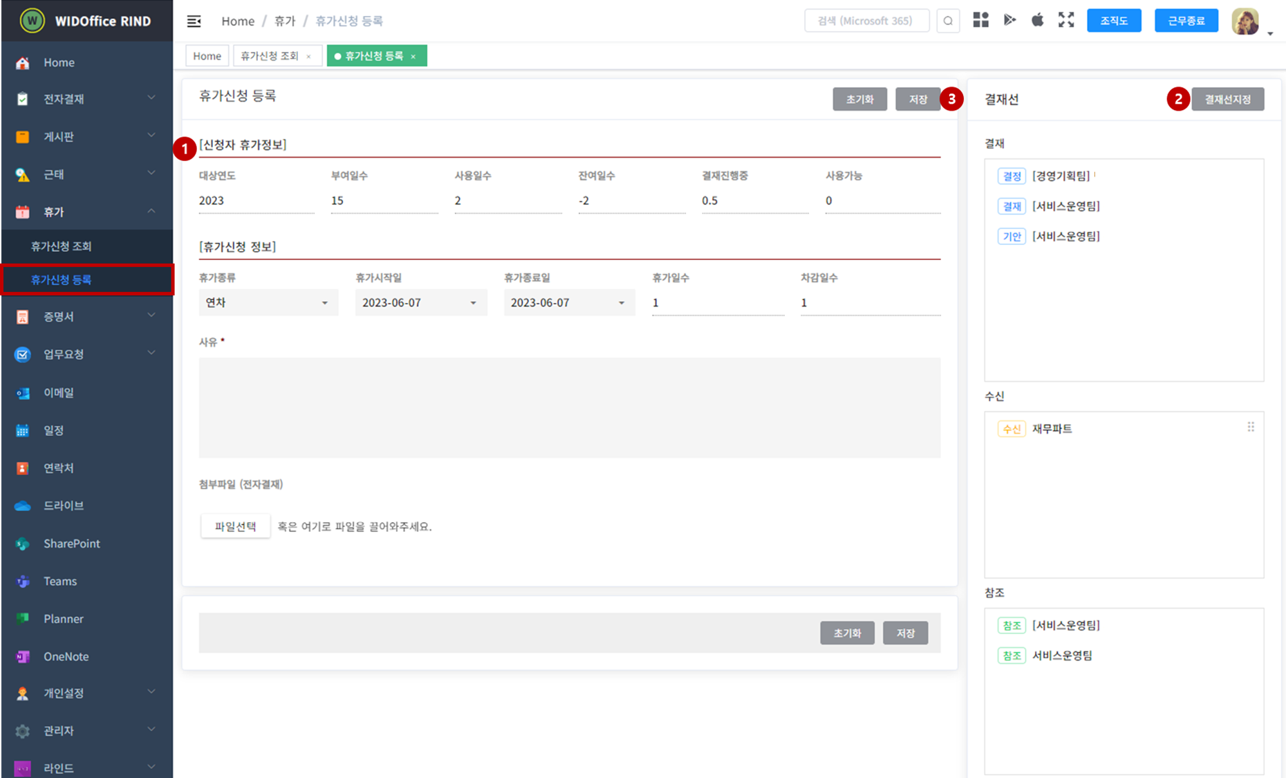Open SharePoint from the sidebar
Image resolution: width=1286 pixels, height=778 pixels.
[x=71, y=544]
